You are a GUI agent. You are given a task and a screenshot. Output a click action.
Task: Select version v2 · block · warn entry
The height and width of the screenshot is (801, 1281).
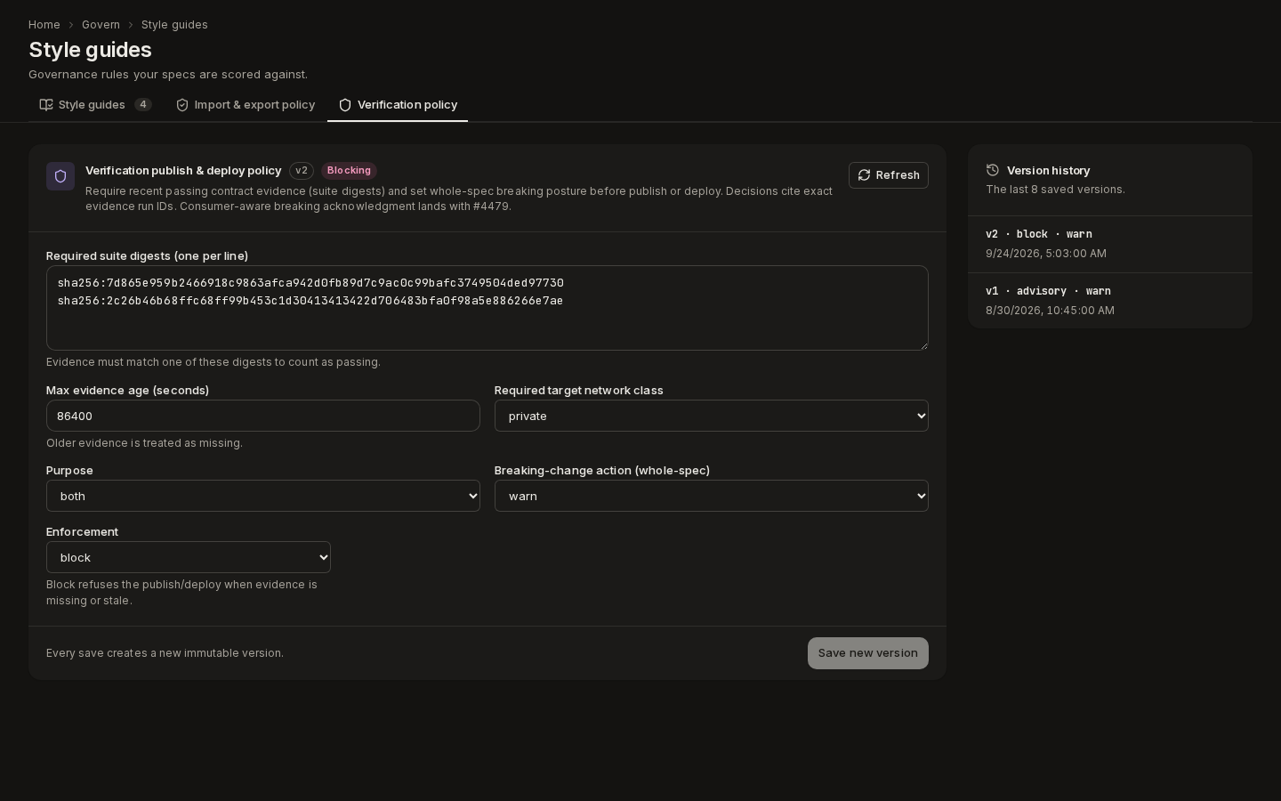click(x=1110, y=244)
